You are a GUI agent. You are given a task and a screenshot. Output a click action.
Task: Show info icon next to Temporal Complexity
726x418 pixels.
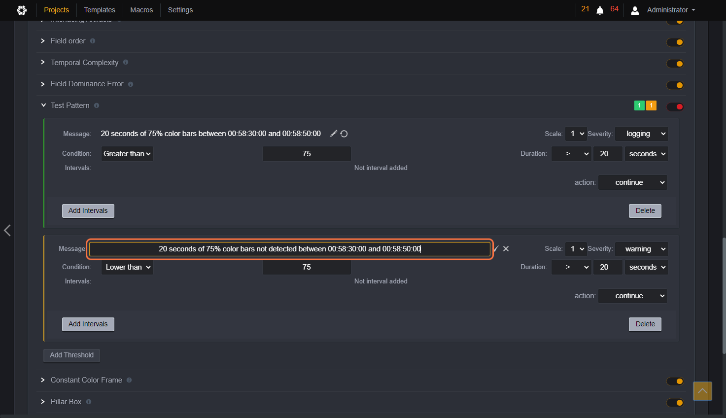click(126, 62)
